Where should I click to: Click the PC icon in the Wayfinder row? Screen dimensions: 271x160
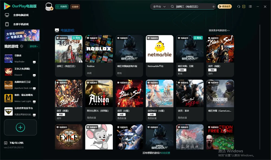coord(34,62)
